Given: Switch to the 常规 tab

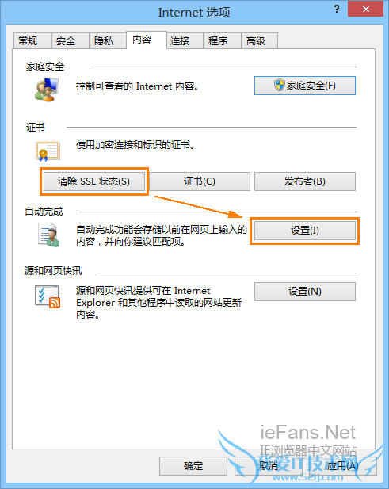Looking at the screenshot, I should point(32,41).
